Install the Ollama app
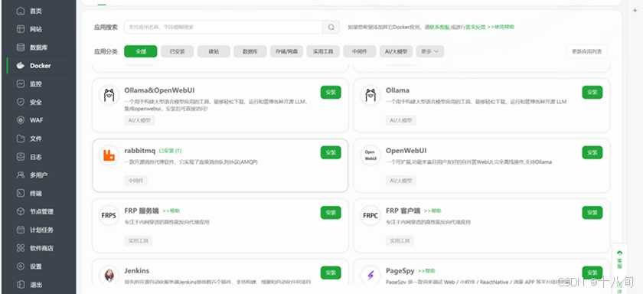 click(x=592, y=93)
